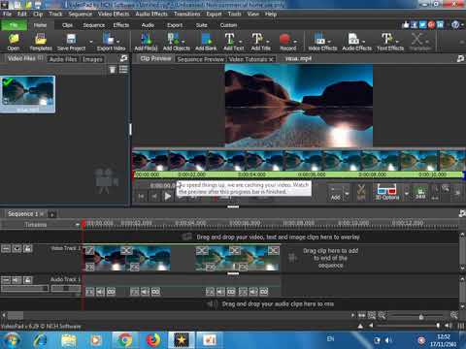Expand the Add Title dropdown arrow
Image resolution: width=466 pixels, height=349 pixels.
pos(268,42)
